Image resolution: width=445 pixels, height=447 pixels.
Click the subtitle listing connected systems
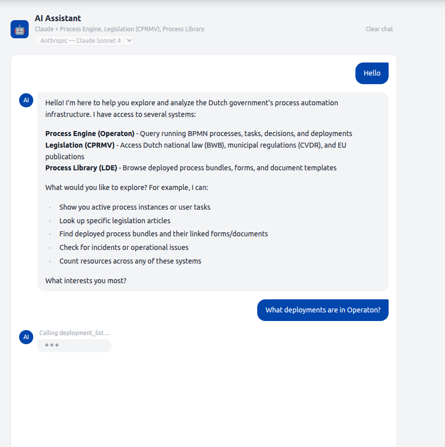pos(119,29)
